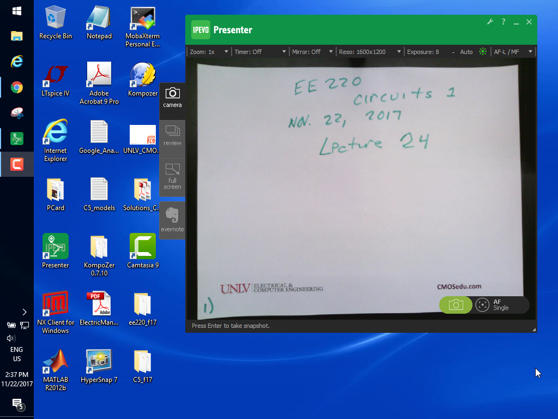
Task: Click the IPEVO logo in Presenter title
Action: pos(201,29)
